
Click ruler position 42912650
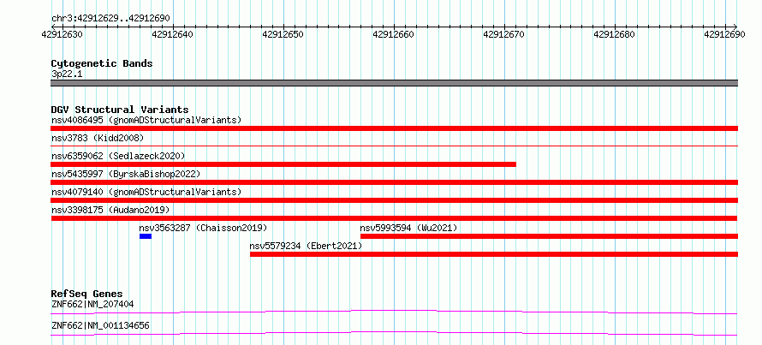[283, 34]
